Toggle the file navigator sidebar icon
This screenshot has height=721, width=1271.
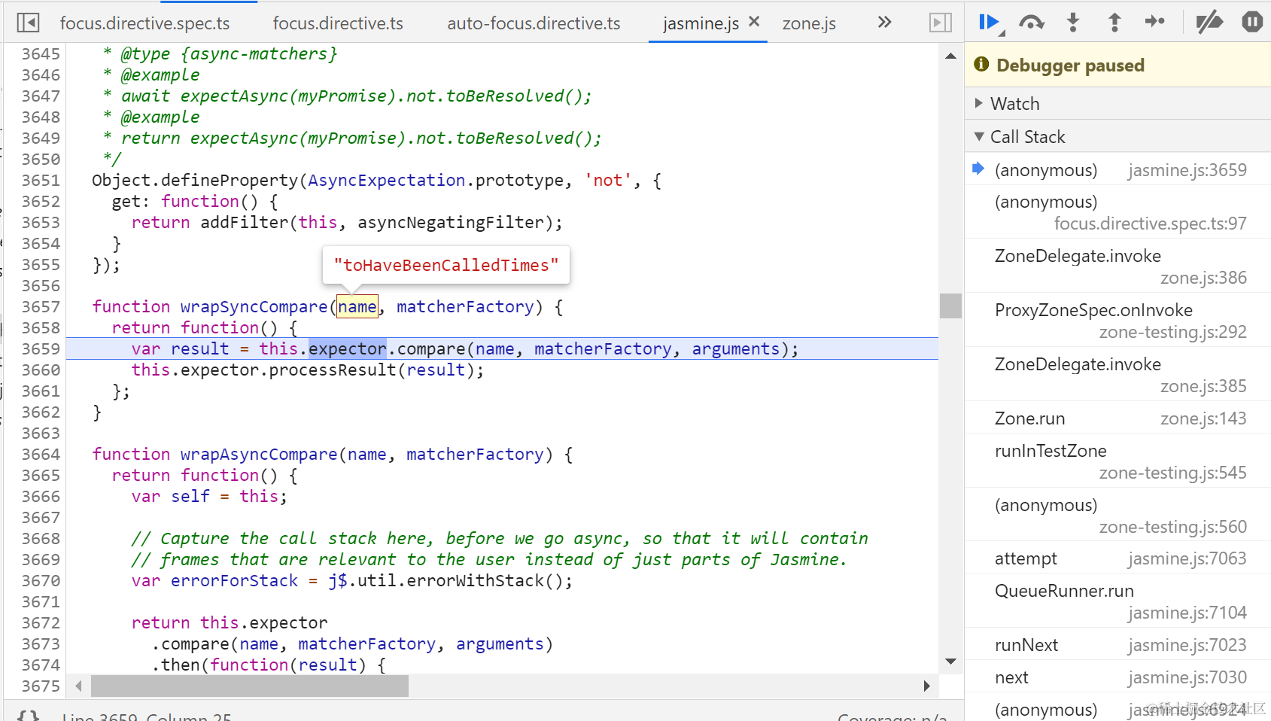[x=28, y=23]
